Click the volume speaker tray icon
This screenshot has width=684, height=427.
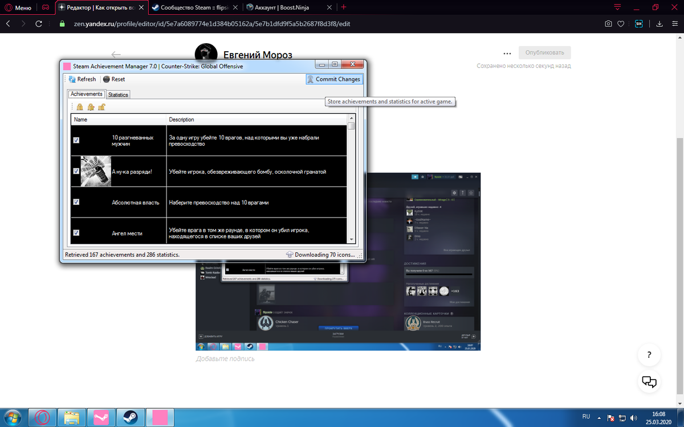(633, 417)
